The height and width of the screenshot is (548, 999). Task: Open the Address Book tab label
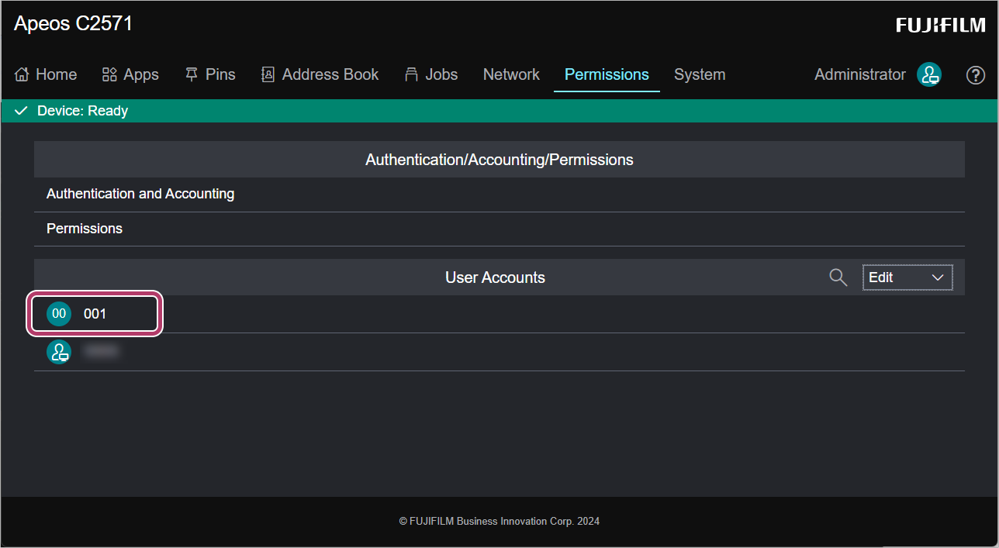330,74
